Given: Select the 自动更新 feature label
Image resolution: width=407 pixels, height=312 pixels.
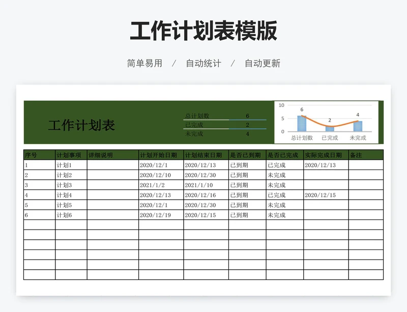Looking at the screenshot, I should tap(263, 63).
